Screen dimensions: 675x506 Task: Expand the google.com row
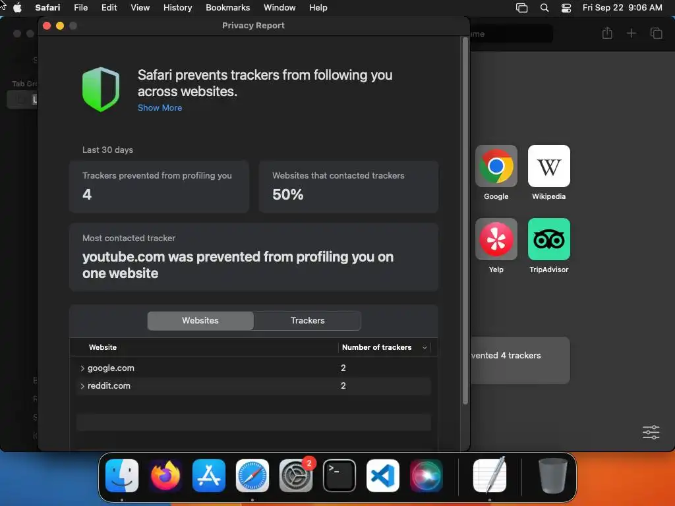click(82, 368)
